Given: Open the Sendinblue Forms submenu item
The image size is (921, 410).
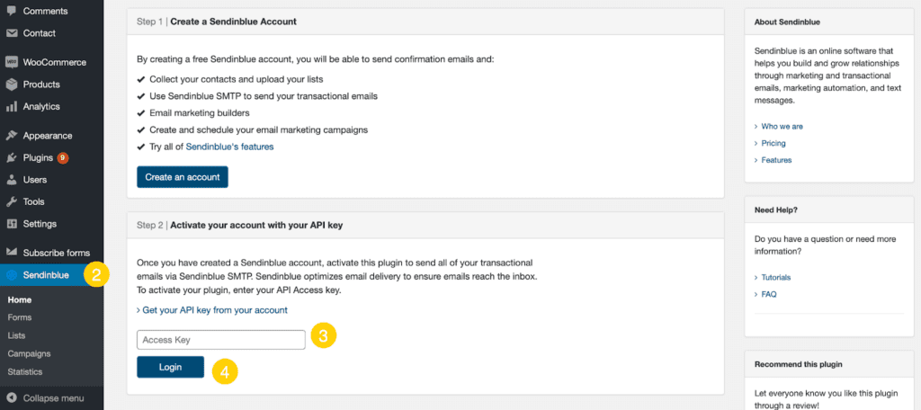Looking at the screenshot, I should click(x=20, y=317).
